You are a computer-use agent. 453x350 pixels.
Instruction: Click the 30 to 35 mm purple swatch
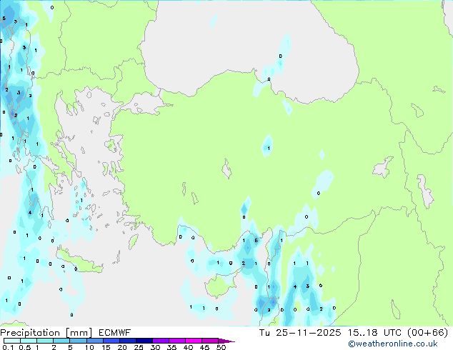pos(160,341)
